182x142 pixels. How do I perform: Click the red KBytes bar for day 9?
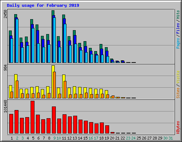(54, 120)
